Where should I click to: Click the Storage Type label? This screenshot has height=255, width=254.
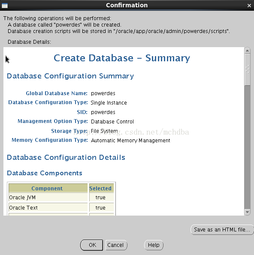click(x=70, y=131)
